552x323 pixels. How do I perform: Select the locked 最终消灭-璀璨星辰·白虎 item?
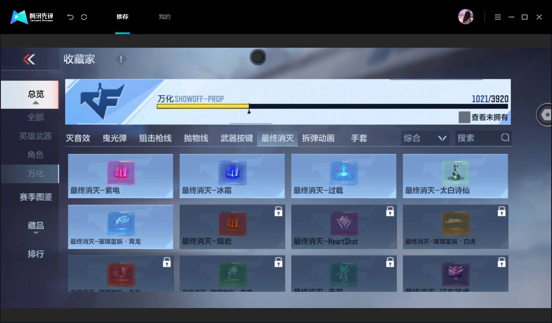(x=455, y=227)
